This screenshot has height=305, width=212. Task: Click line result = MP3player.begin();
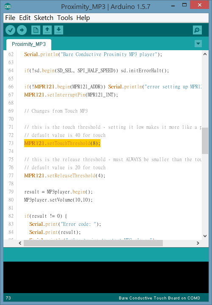pos(59,192)
